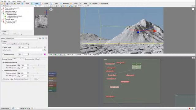Collapse the Heightfield shader 01 node

[2, 13]
